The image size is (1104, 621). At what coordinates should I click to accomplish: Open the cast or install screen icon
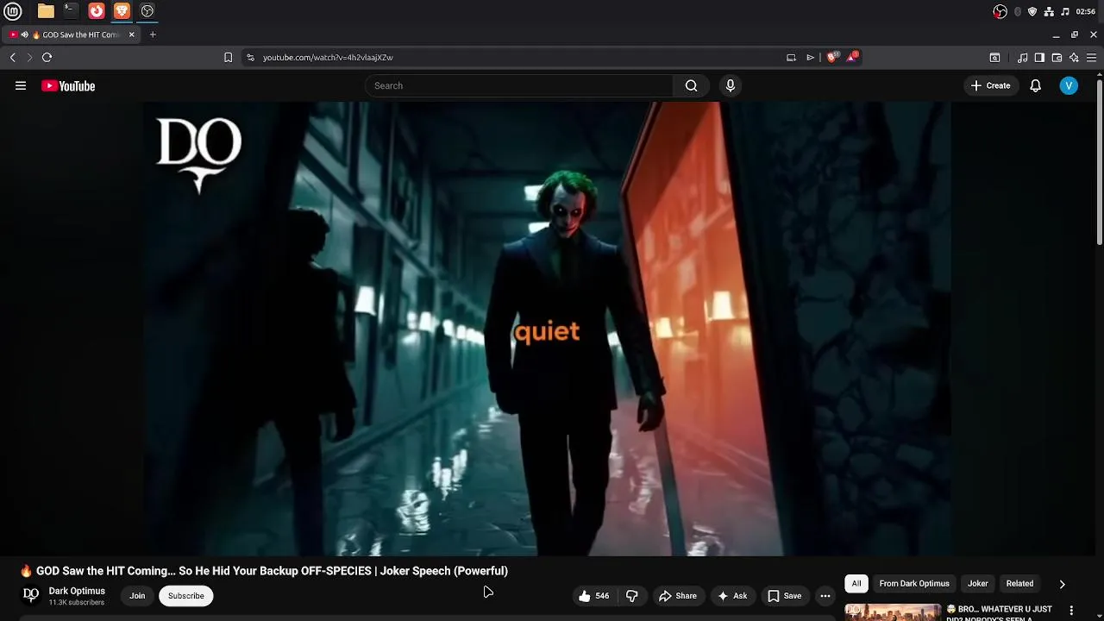pyautogui.click(x=791, y=57)
